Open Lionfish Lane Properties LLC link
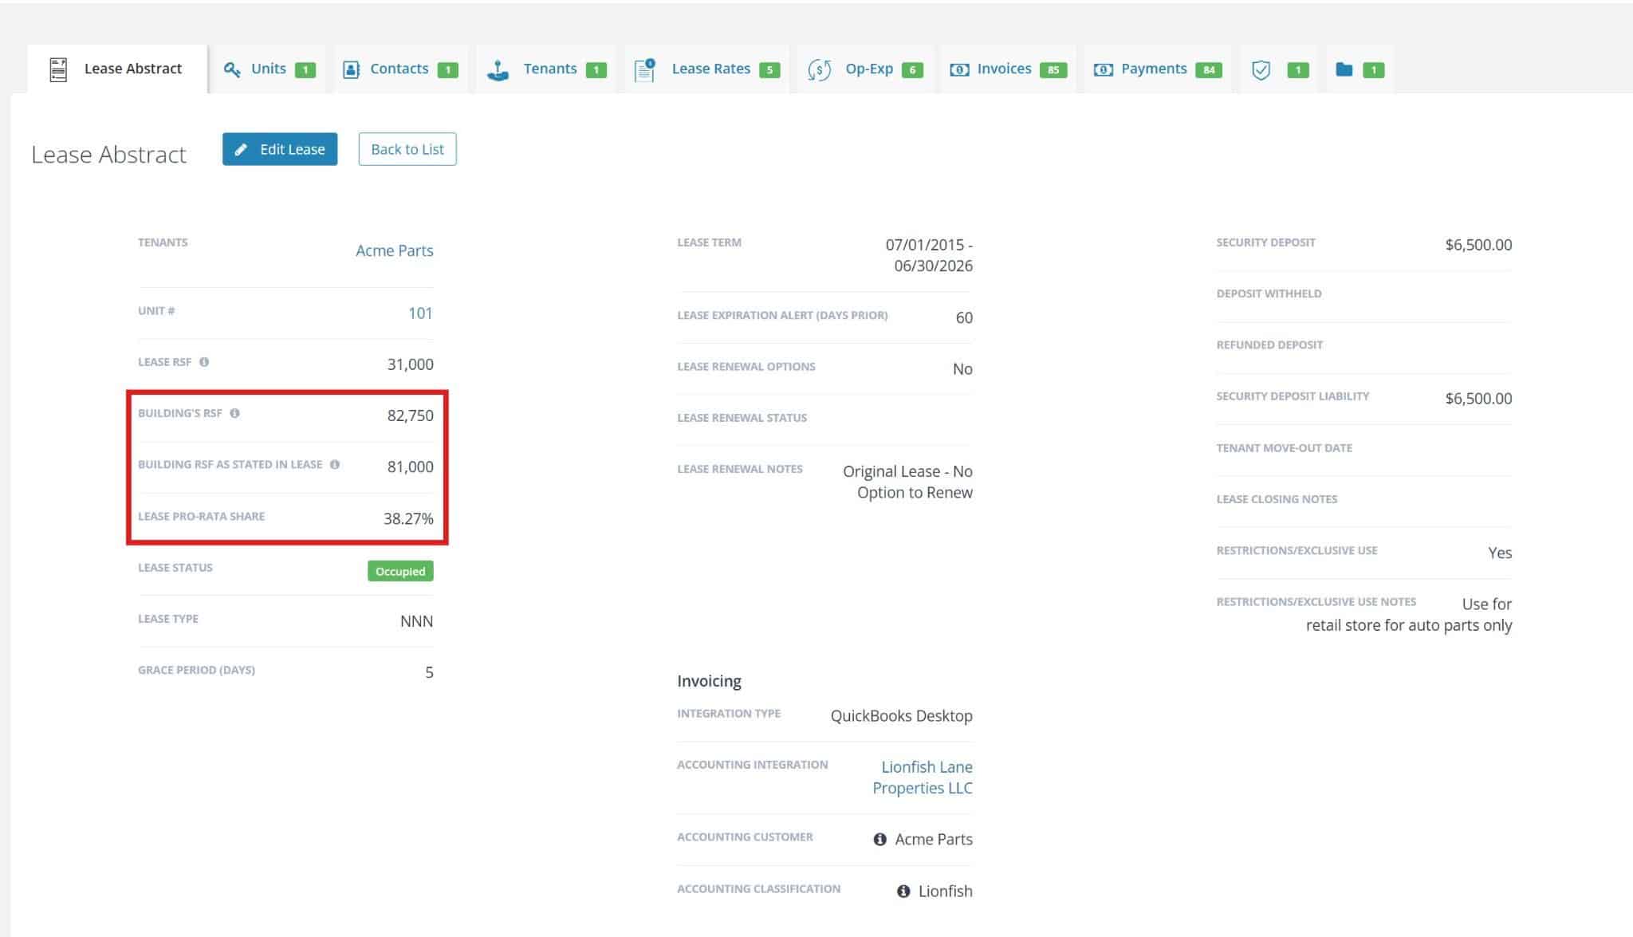Screen dimensions: 1633x937 tap(923, 778)
